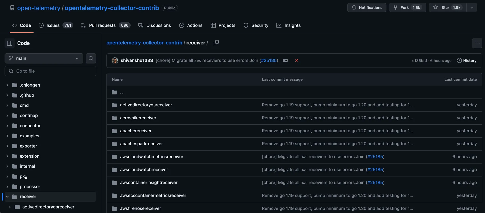
Task: Click the repository icon beside open-telemetry
Action: pos(12,8)
